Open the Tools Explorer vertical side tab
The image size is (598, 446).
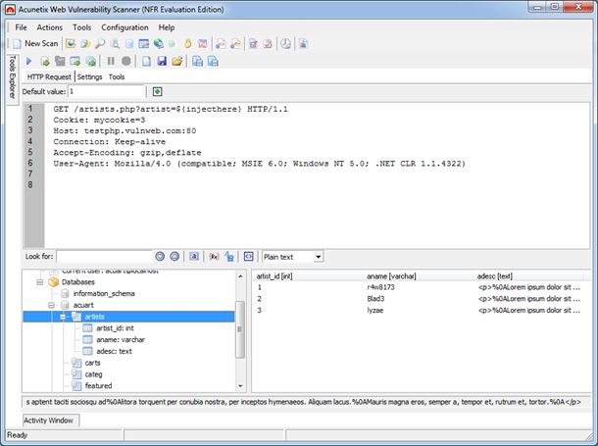pos(12,77)
